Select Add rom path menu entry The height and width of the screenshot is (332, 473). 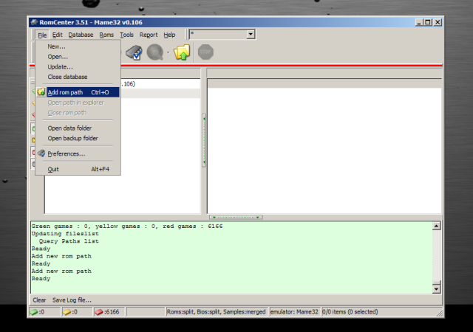coord(78,92)
